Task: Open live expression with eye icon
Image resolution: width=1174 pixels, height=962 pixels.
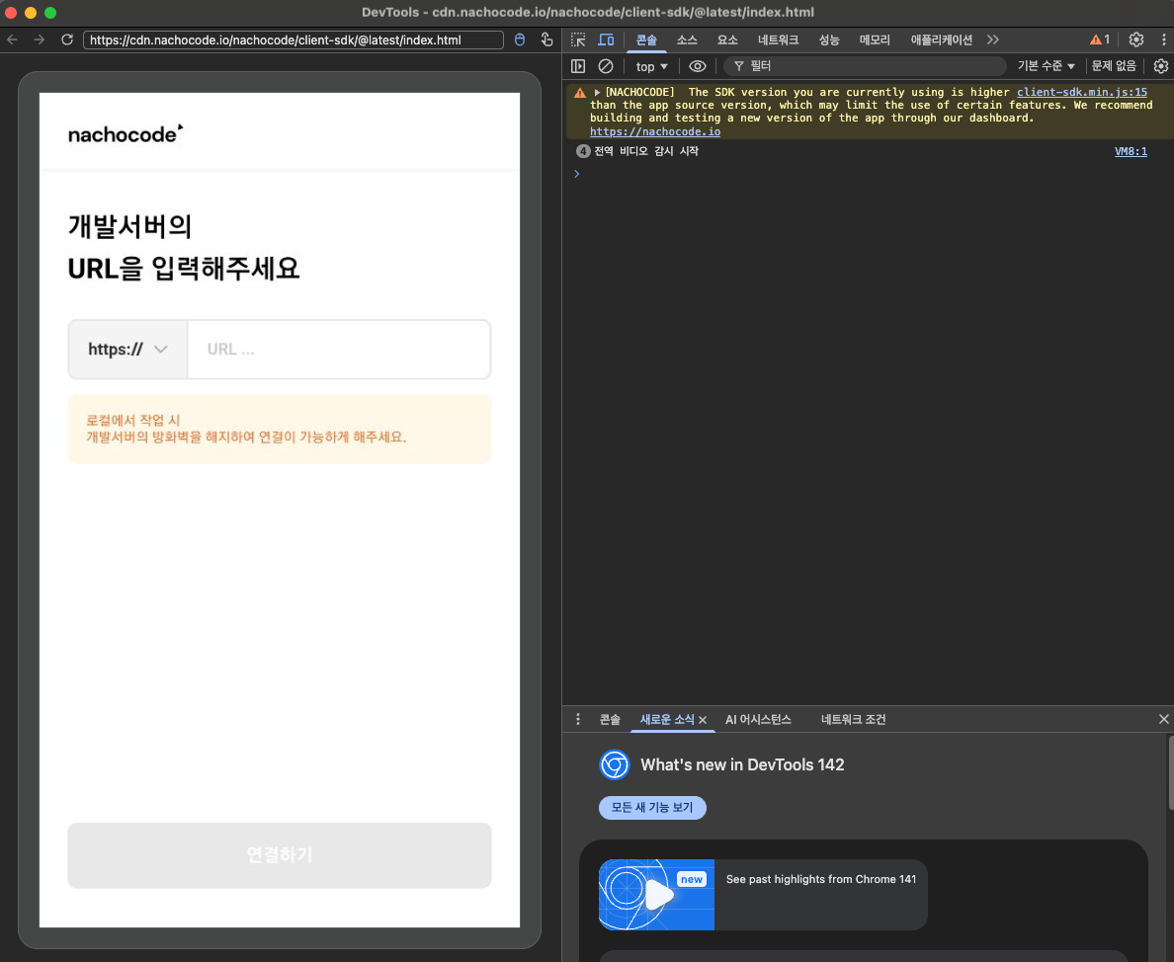Action: pos(698,66)
